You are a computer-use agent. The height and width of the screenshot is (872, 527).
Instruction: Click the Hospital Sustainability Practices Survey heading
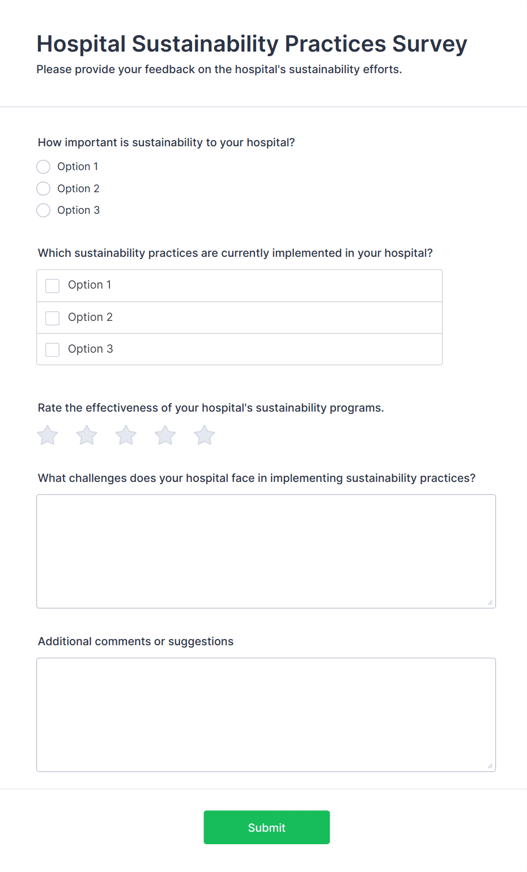coord(252,44)
